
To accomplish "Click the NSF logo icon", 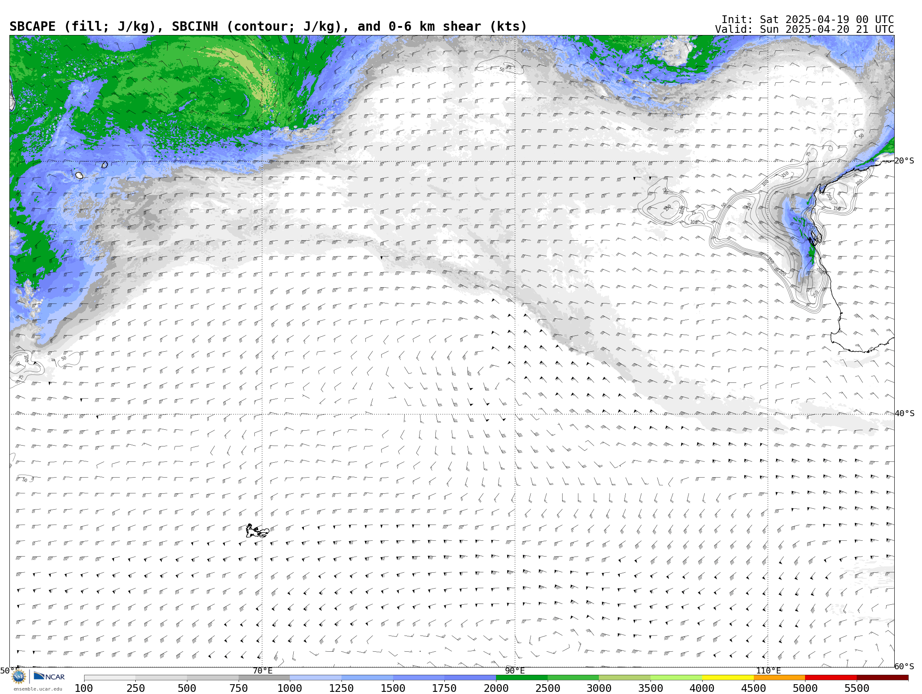I will tap(18, 677).
